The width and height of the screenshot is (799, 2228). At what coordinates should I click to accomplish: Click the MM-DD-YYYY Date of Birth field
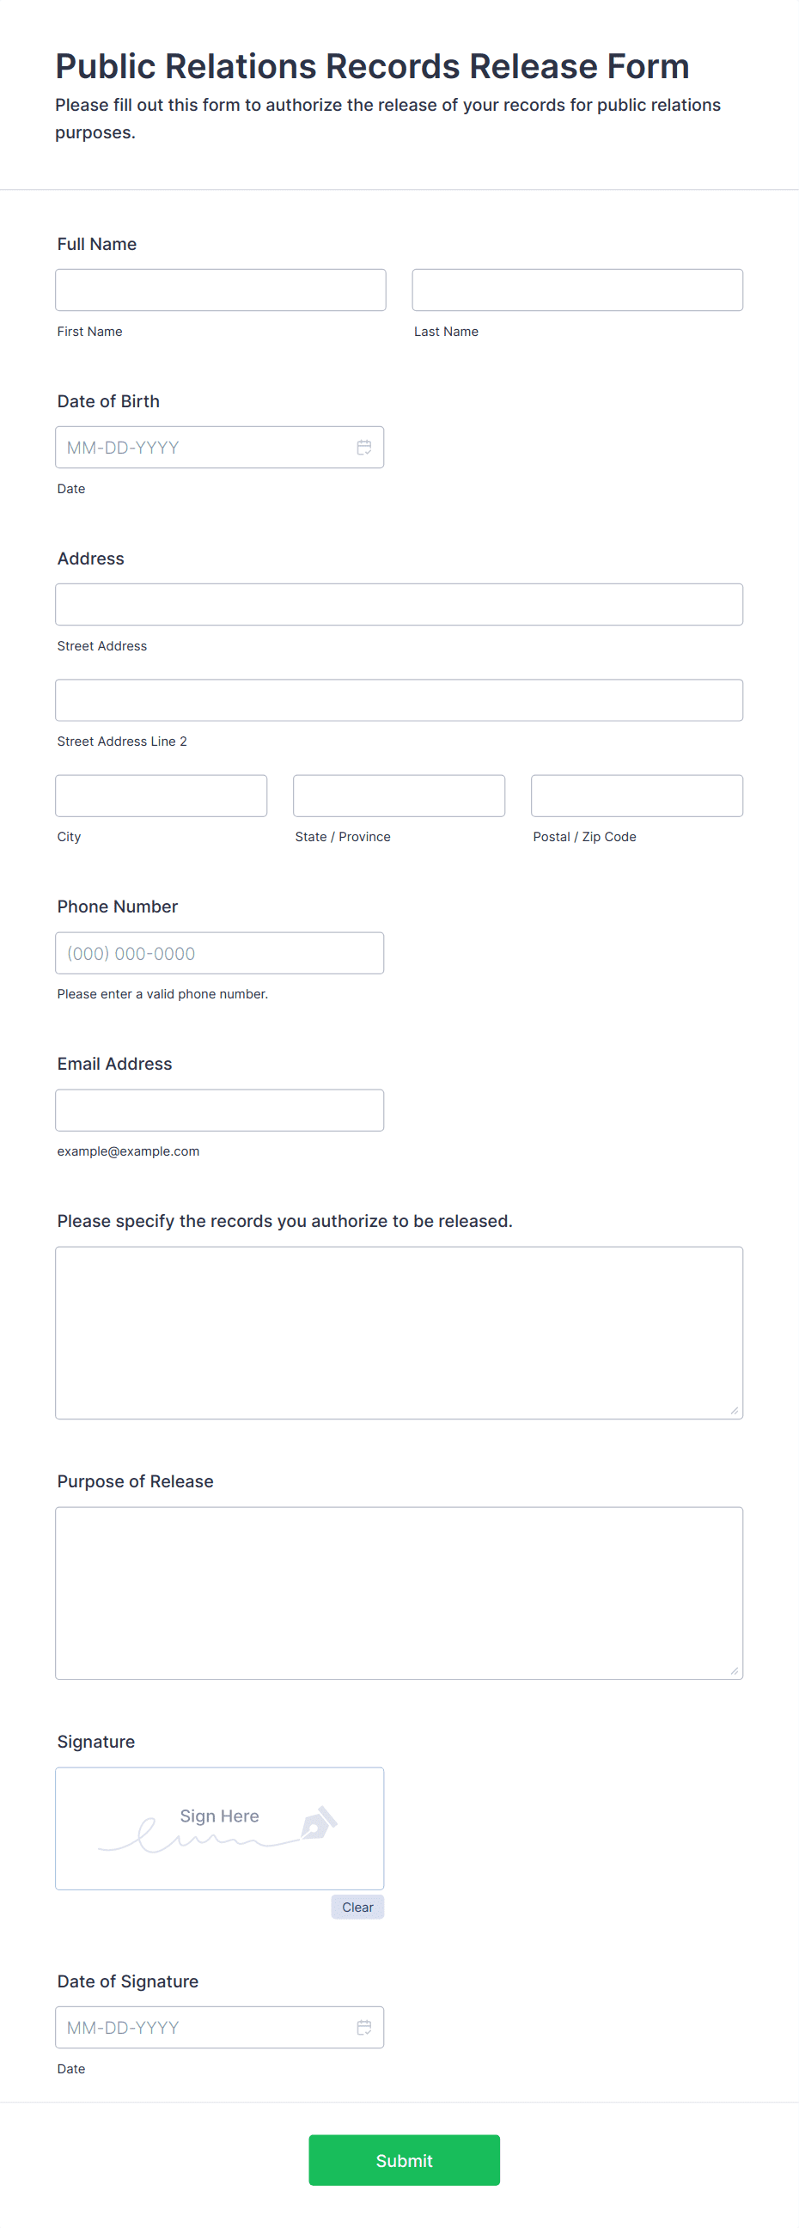tap(198, 446)
